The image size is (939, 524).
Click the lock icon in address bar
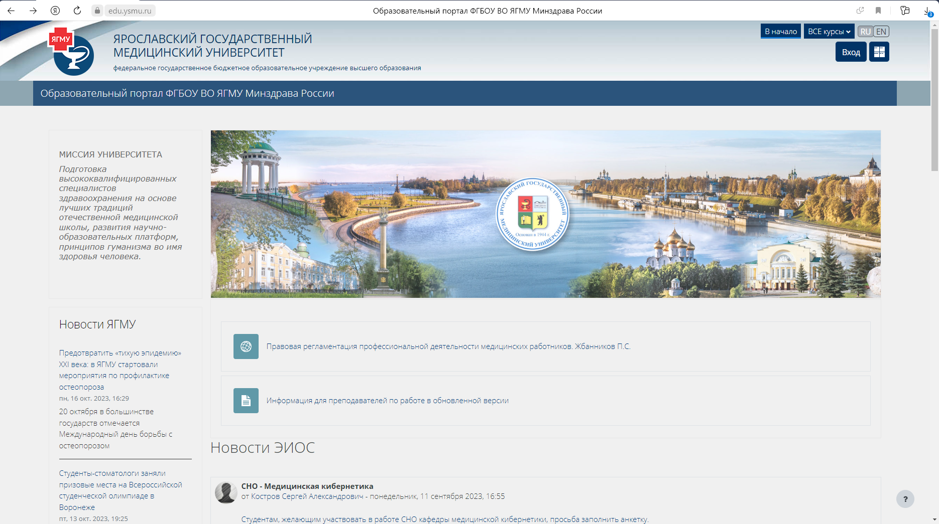97,11
